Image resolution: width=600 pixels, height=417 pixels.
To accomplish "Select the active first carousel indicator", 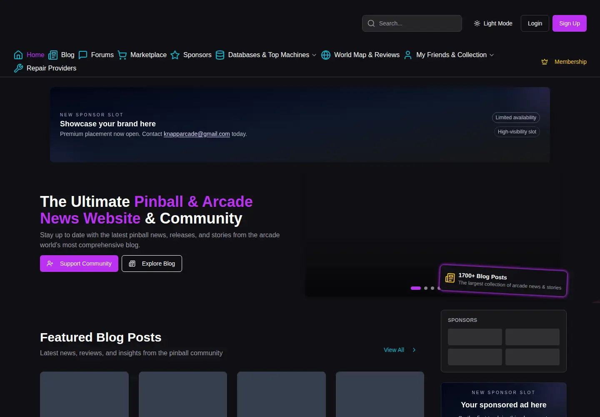I will 416,288.
